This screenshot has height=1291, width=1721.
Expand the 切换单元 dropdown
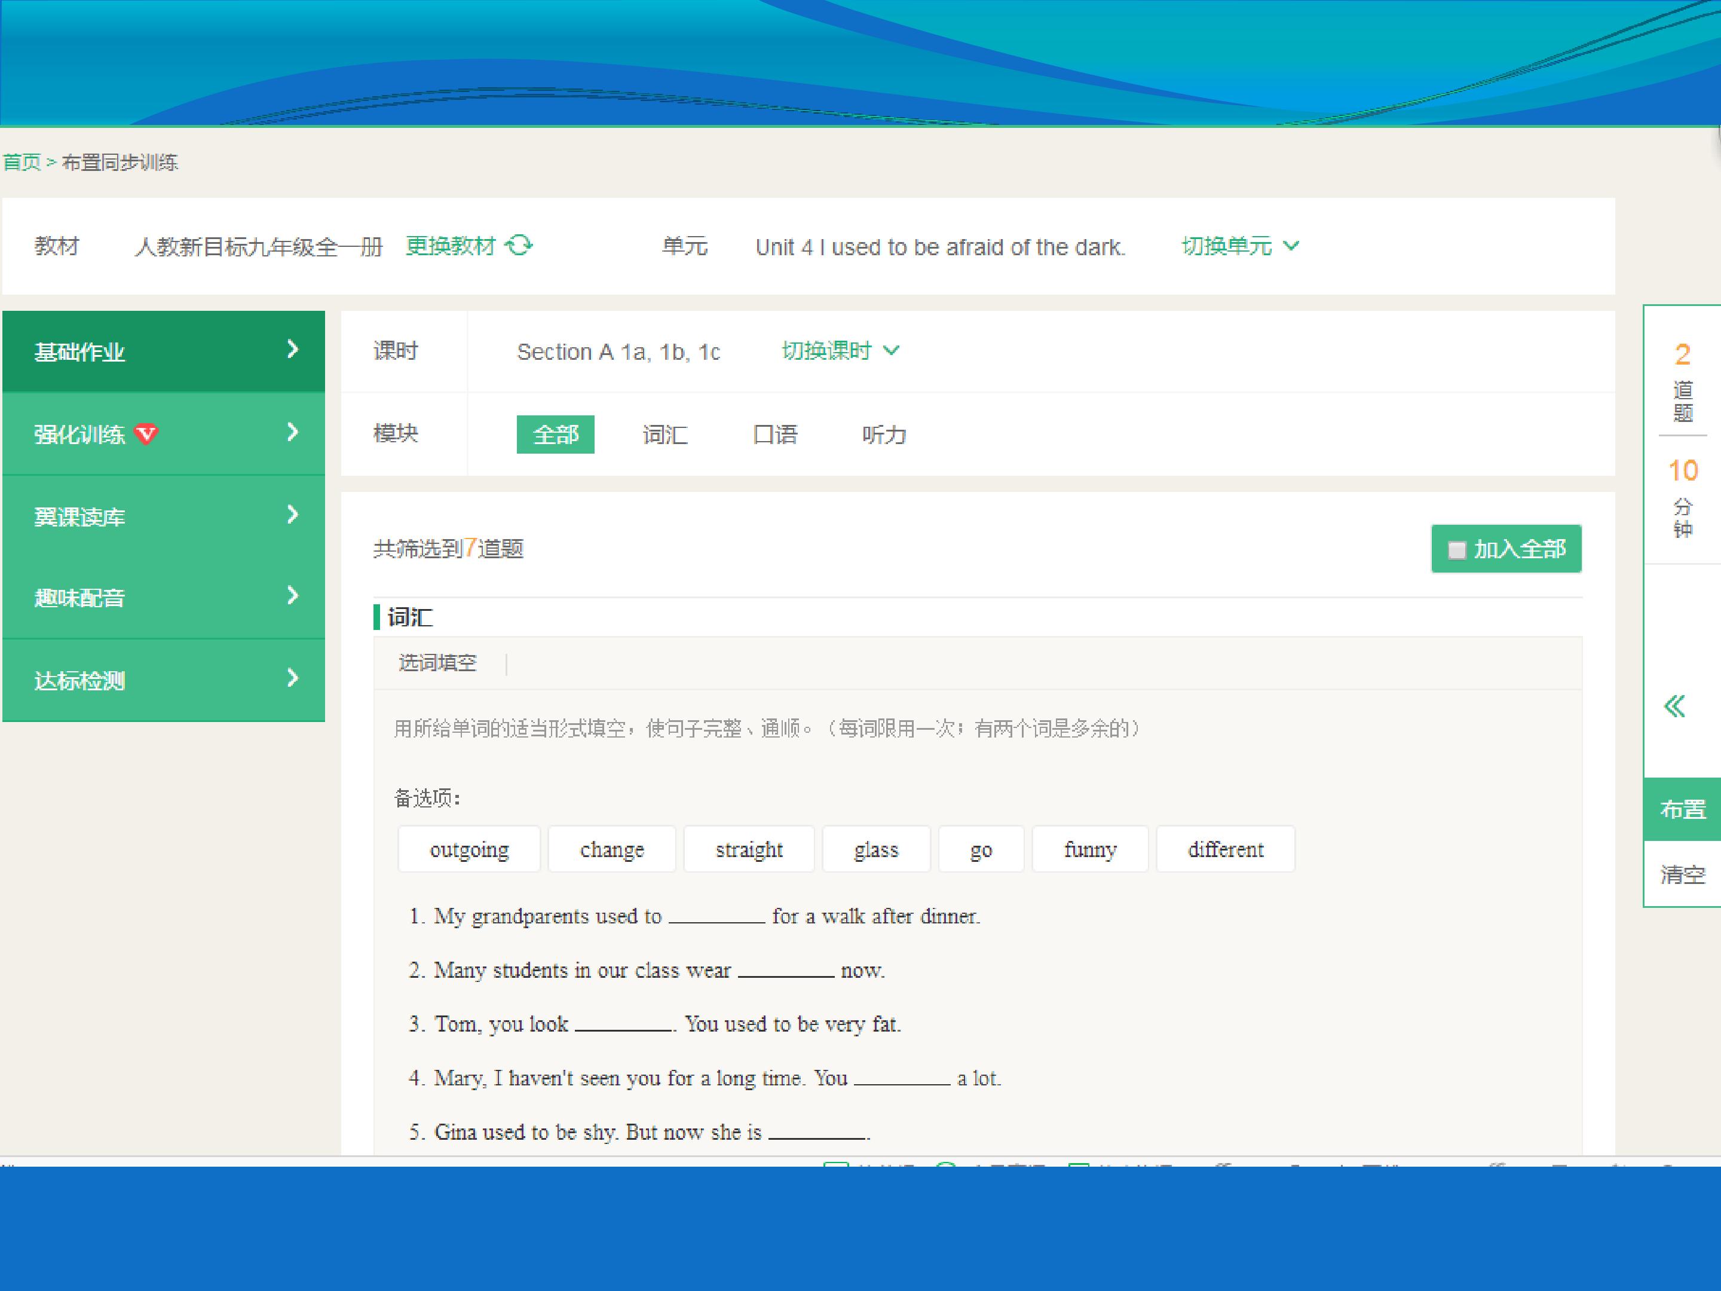(1240, 246)
